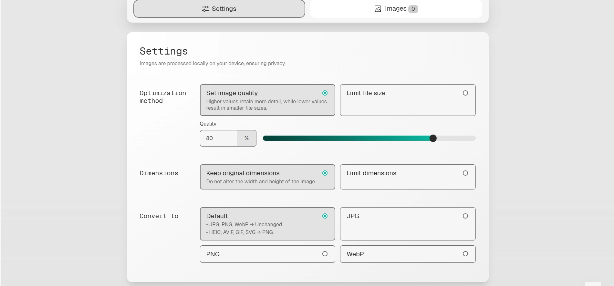Click the Quality percentage input field
The width and height of the screenshot is (614, 286).
[219, 138]
